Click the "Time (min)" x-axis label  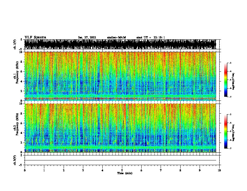point(125,173)
